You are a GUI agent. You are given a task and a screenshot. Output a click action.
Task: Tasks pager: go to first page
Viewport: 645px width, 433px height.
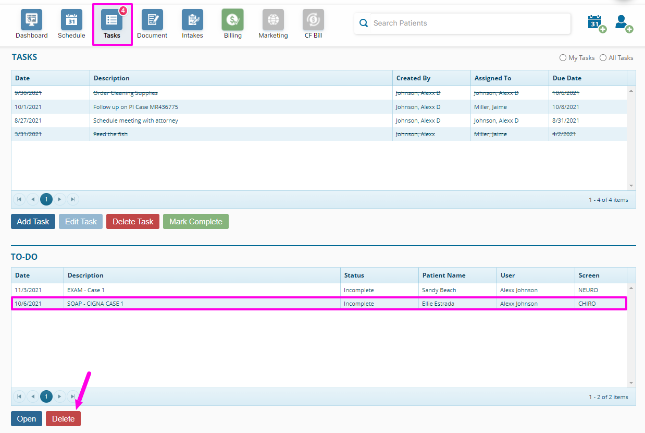tap(19, 199)
